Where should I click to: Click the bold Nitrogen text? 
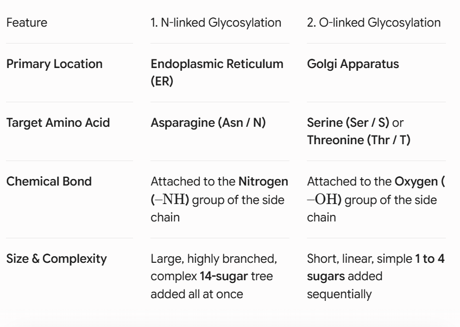click(263, 182)
